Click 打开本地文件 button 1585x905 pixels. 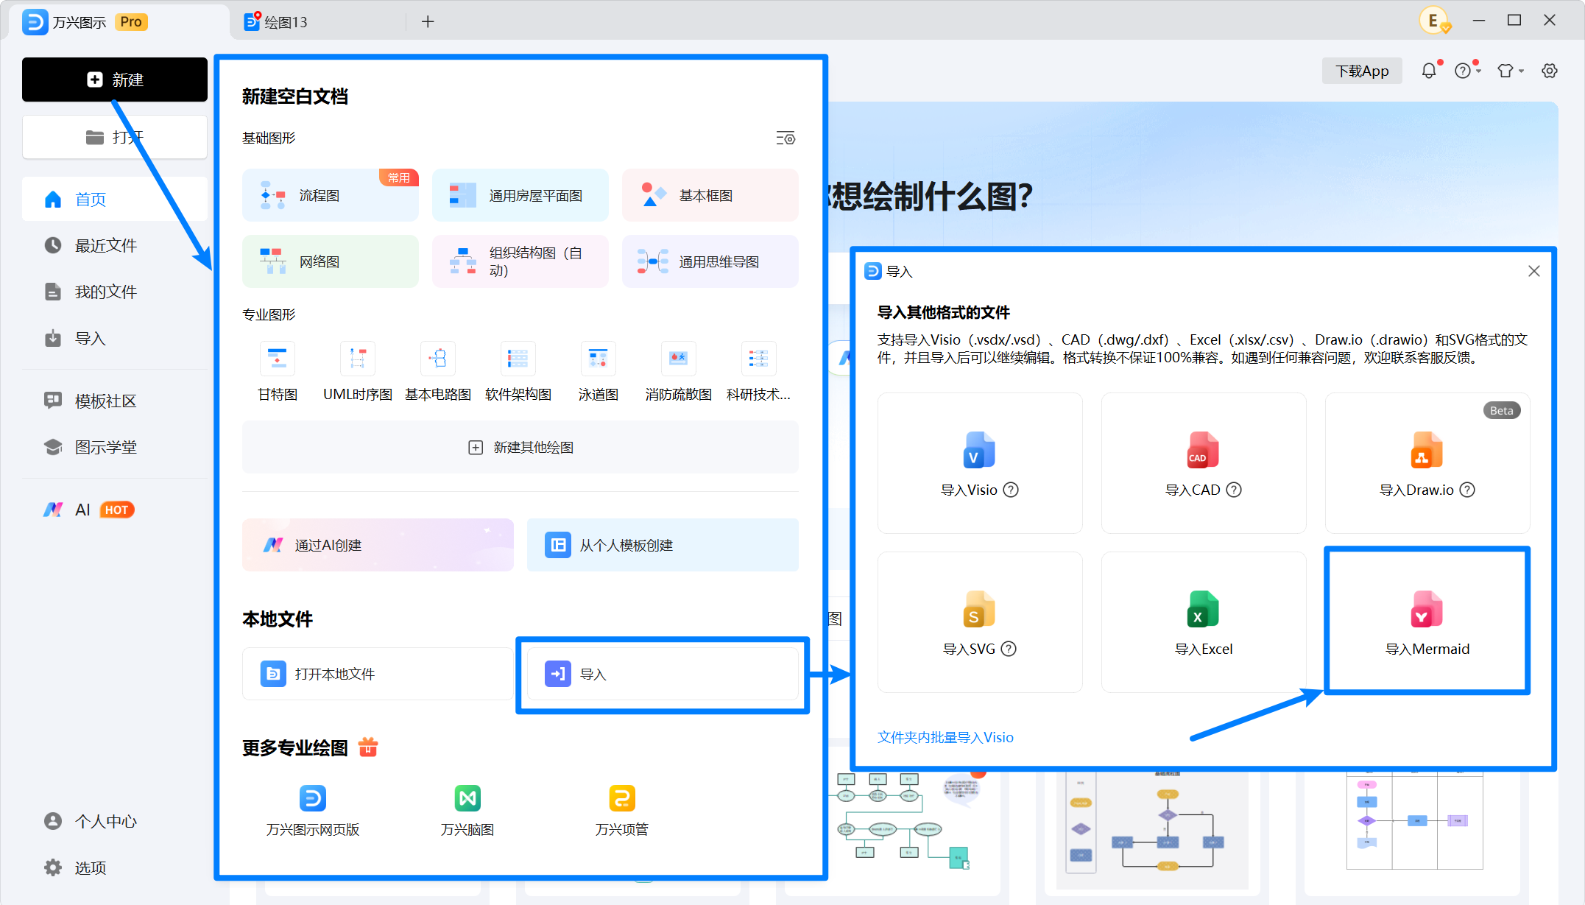click(378, 674)
